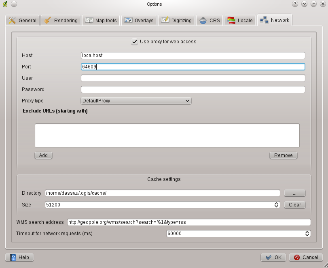This screenshot has height=268, width=328.
Task: Click the shade-up arrow in title bar
Action: [313, 4]
